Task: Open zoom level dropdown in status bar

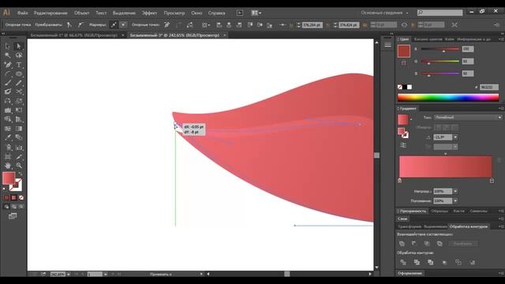Action: [69, 275]
